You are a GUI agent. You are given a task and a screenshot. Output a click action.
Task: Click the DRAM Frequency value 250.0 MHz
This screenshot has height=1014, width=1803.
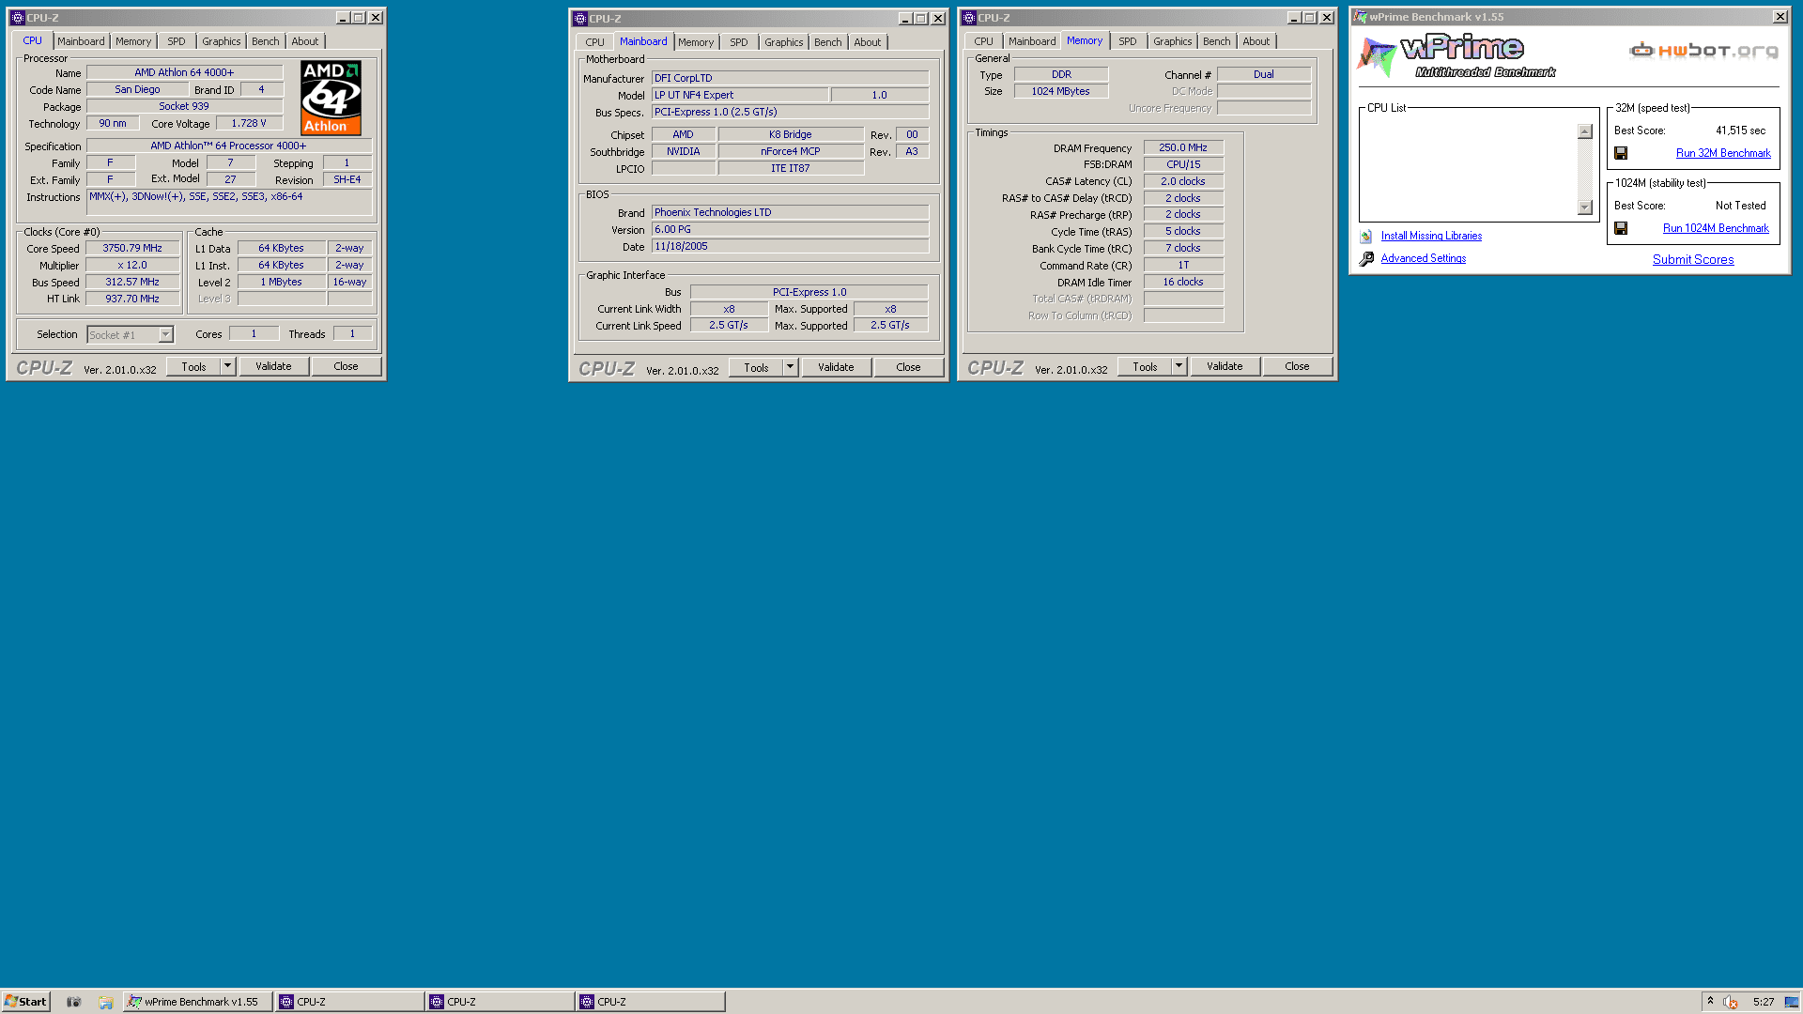(1183, 148)
